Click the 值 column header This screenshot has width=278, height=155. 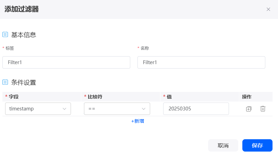click(x=169, y=97)
